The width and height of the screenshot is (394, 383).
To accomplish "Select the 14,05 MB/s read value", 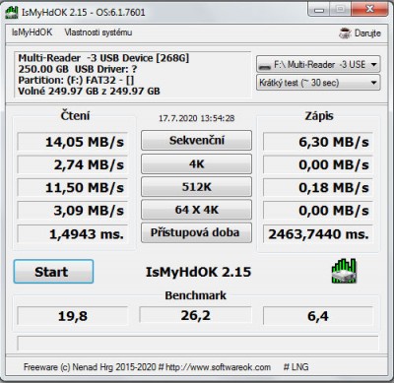I will pyautogui.click(x=73, y=142).
